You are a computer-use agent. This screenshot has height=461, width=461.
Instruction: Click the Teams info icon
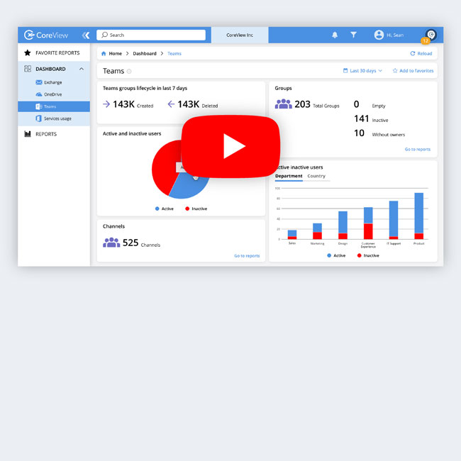click(129, 71)
